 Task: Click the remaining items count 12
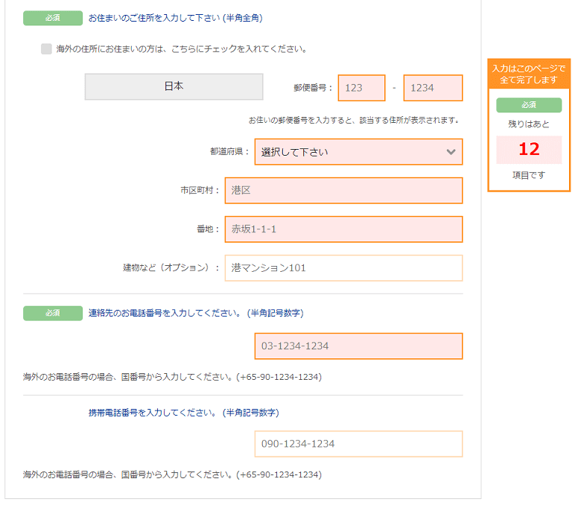(529, 149)
